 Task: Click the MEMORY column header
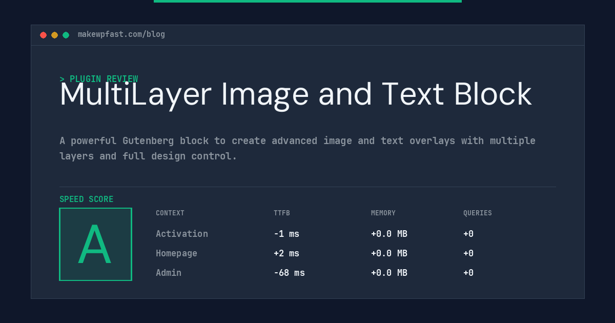coord(383,213)
